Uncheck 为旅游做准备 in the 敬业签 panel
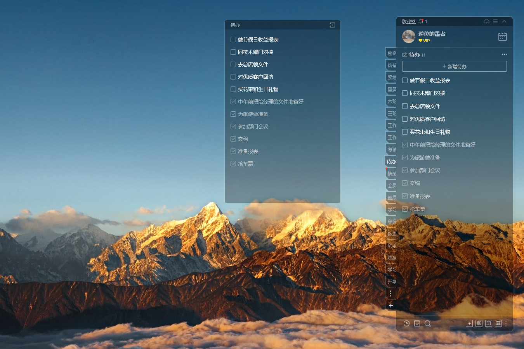Viewport: 524px width, 349px height. (x=405, y=157)
